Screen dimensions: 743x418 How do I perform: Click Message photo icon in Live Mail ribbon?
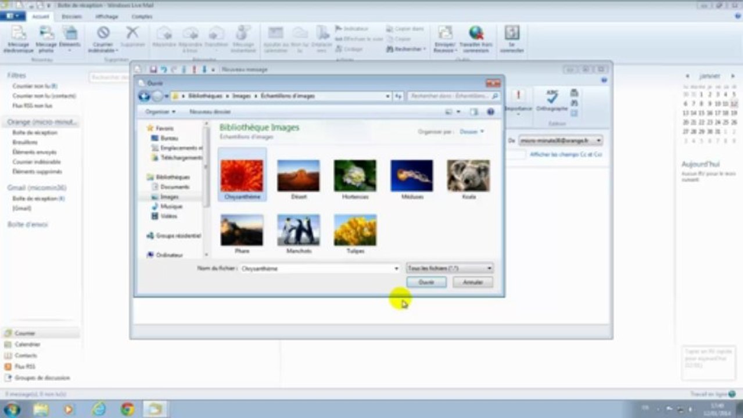(x=46, y=39)
